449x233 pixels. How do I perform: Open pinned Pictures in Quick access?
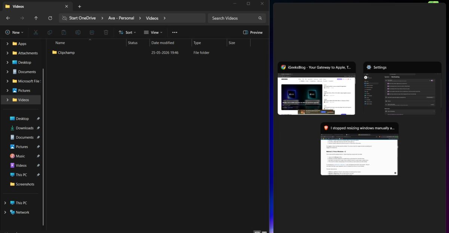coord(22,147)
